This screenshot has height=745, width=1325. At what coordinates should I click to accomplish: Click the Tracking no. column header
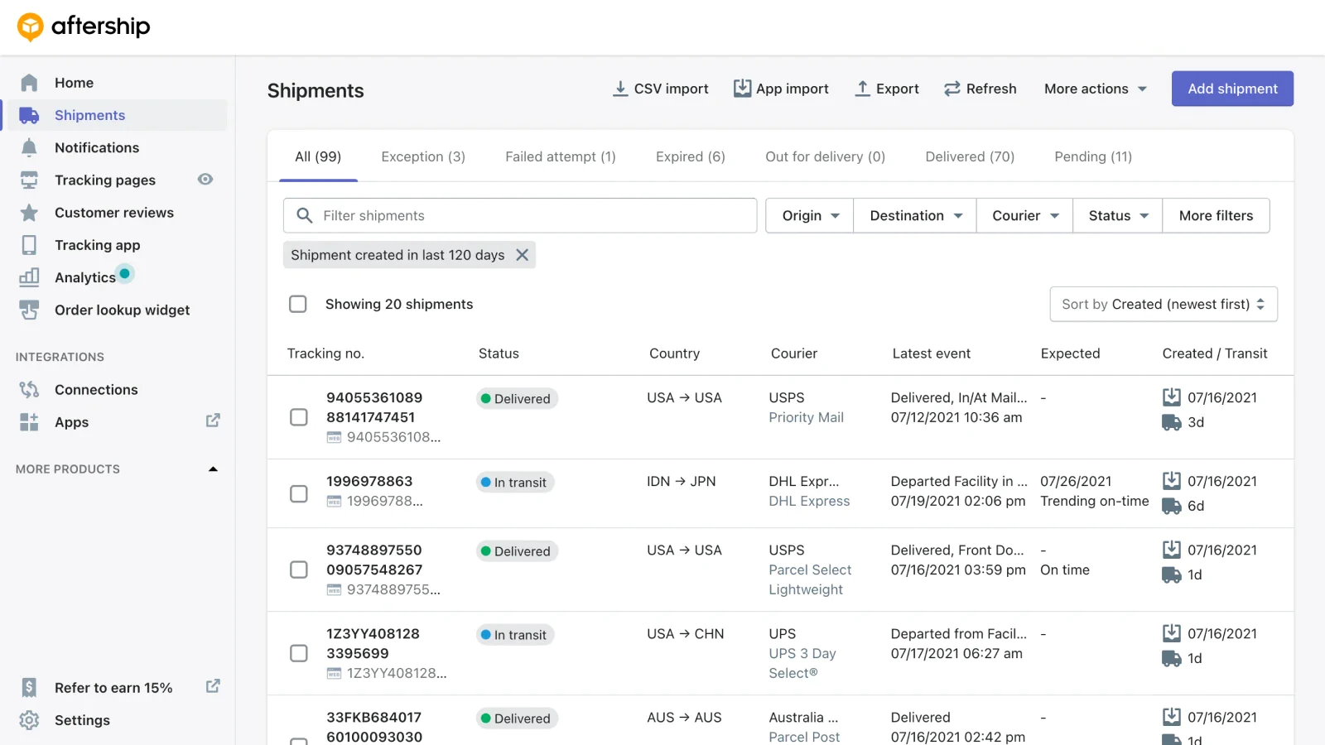325,353
